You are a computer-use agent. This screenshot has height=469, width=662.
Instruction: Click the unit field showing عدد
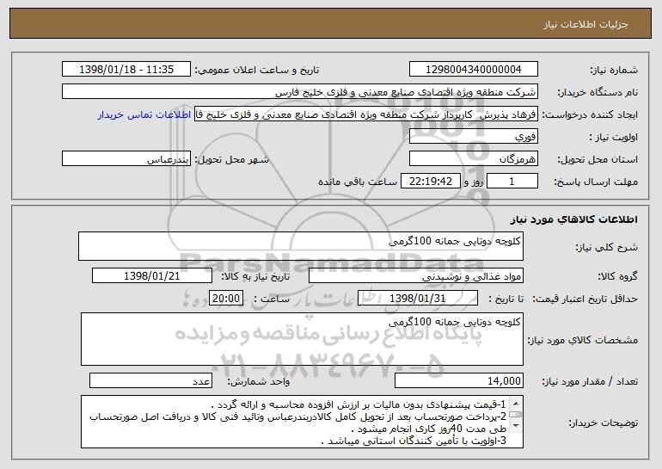point(150,381)
